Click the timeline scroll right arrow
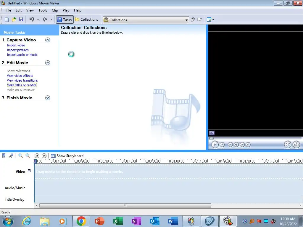Screen dimensions: 303x227 click(x=300, y=206)
